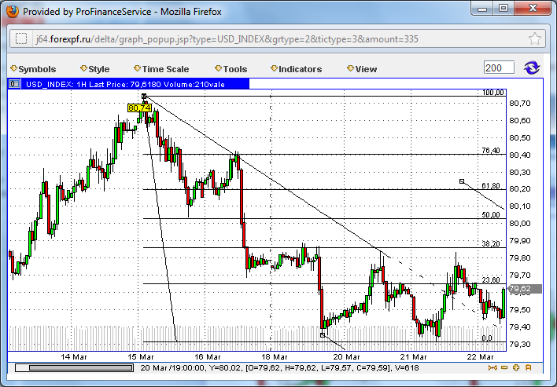557x387 pixels.
Task: Click the 0,0 Fibonacci level label
Action: [x=487, y=338]
